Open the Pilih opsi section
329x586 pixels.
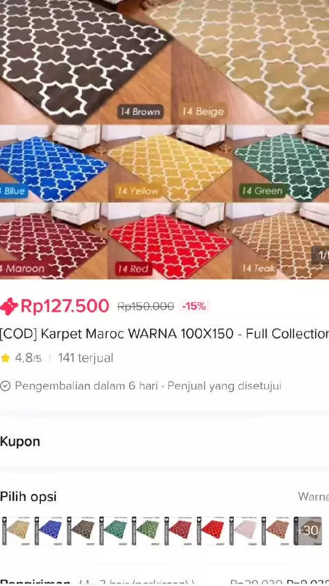click(28, 497)
